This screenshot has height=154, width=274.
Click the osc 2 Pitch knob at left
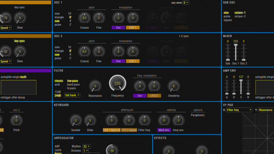16,120
